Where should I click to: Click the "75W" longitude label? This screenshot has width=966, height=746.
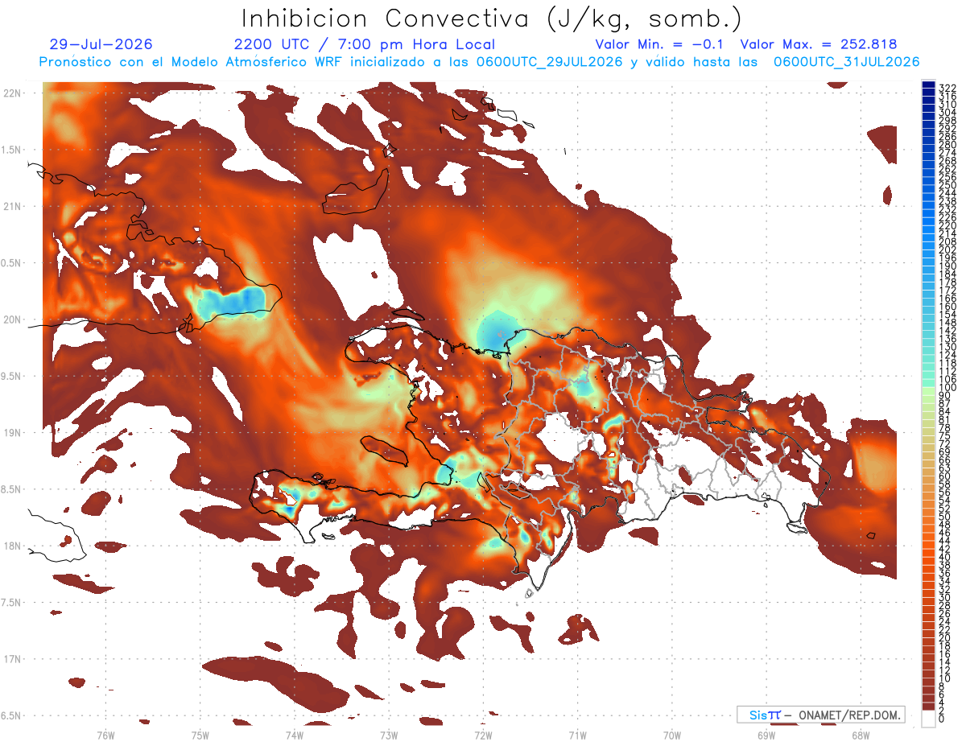pyautogui.click(x=200, y=735)
